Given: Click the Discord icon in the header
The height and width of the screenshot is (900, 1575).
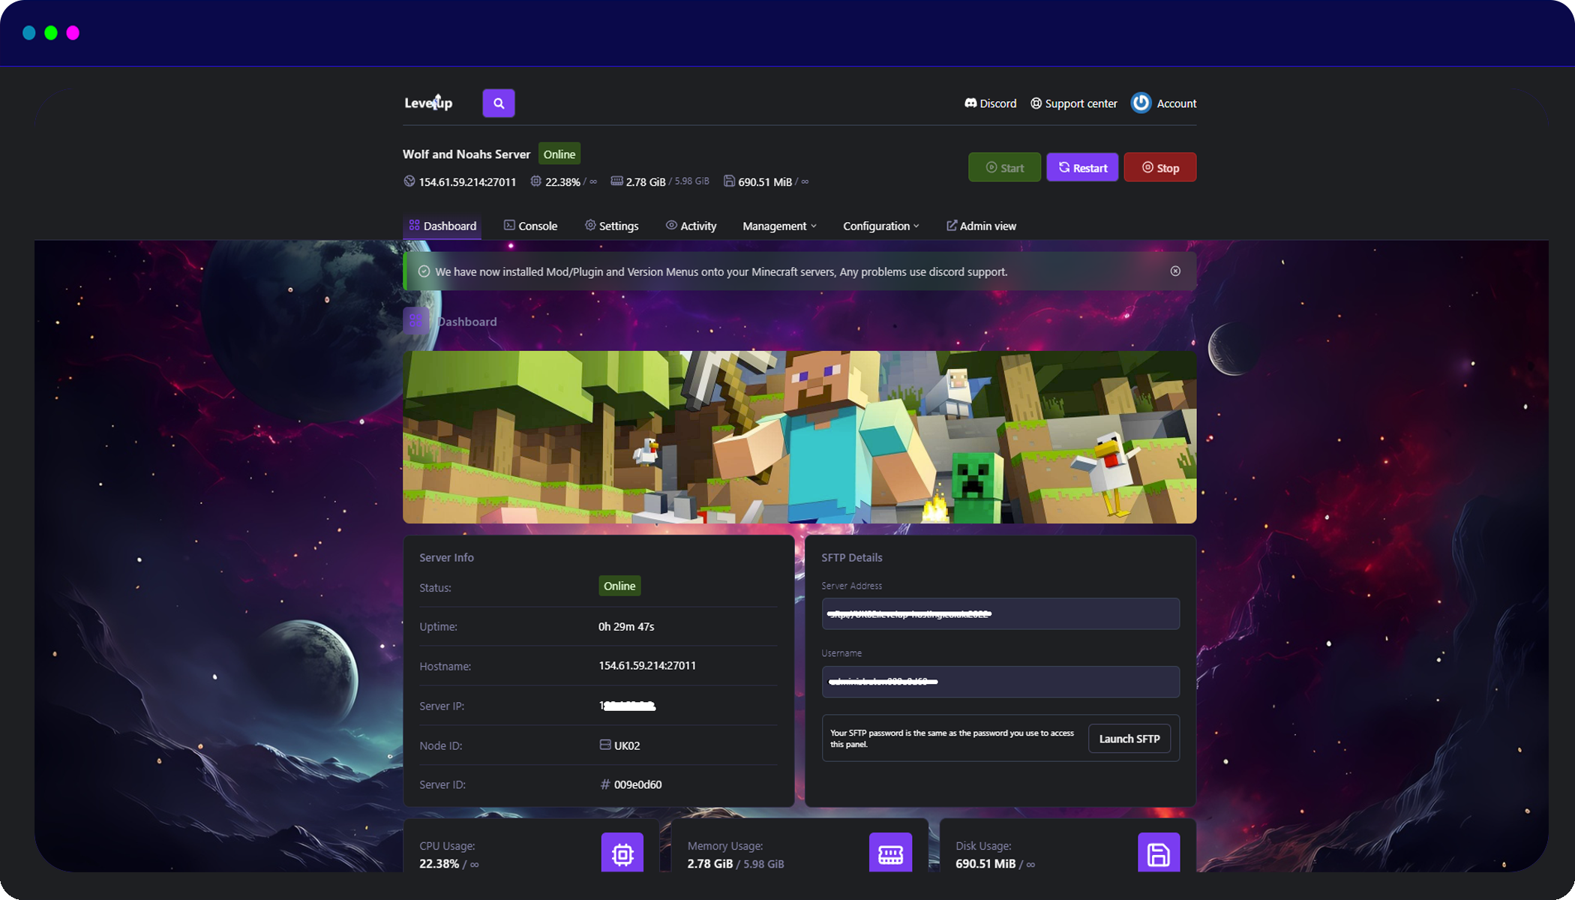Looking at the screenshot, I should pos(970,103).
